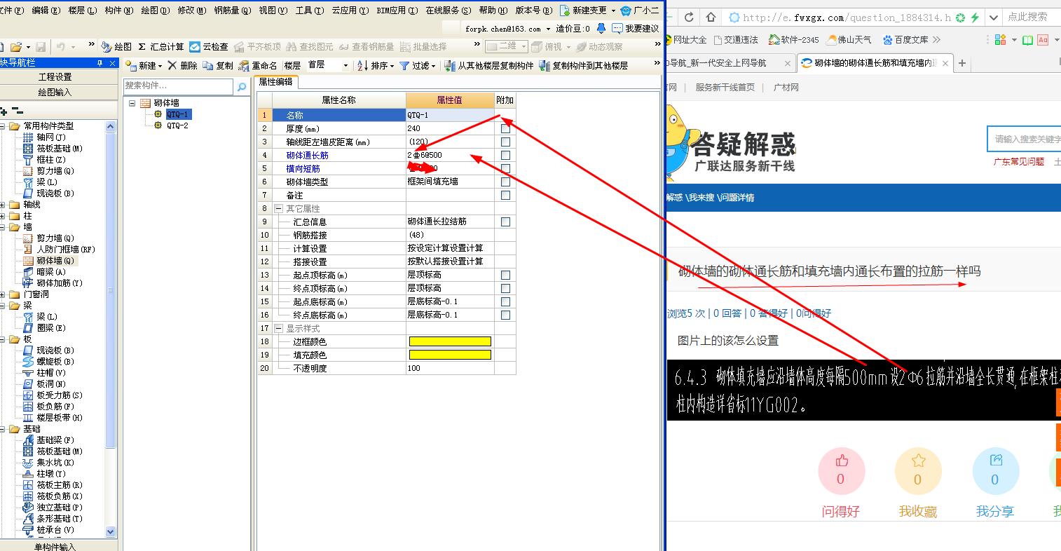Open the 云应用(Y) menu
Image resolution: width=1061 pixels, height=551 pixels.
click(350, 11)
